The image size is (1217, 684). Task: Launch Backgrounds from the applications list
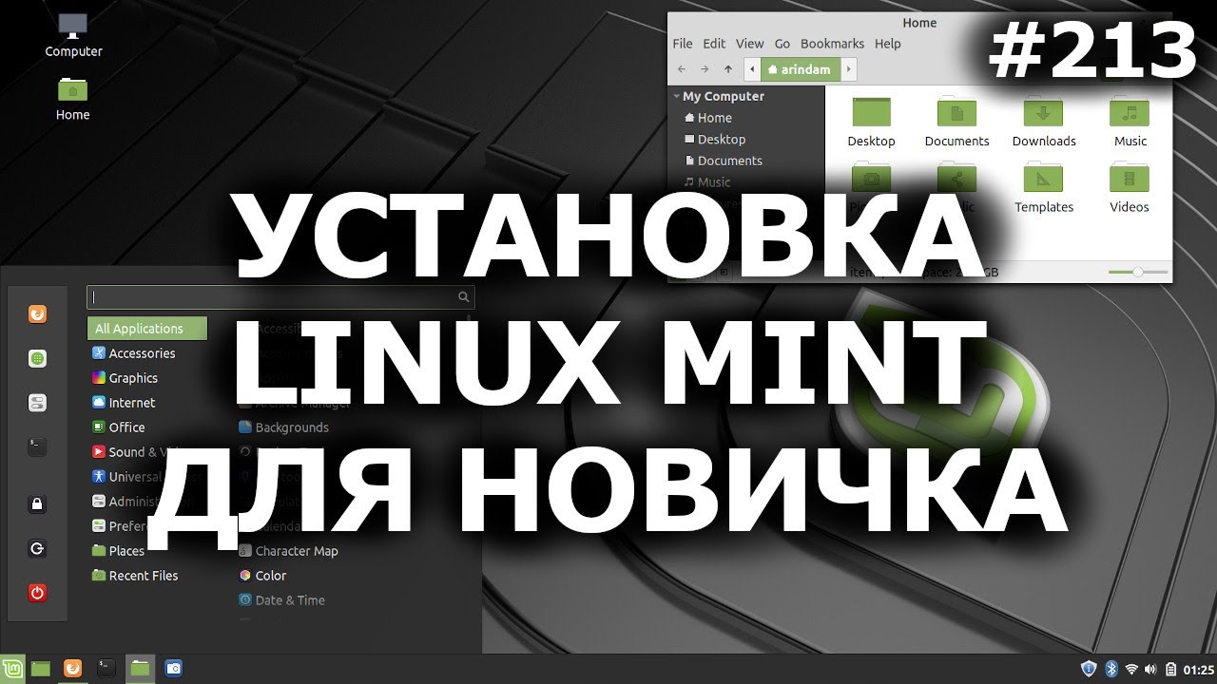point(283,427)
